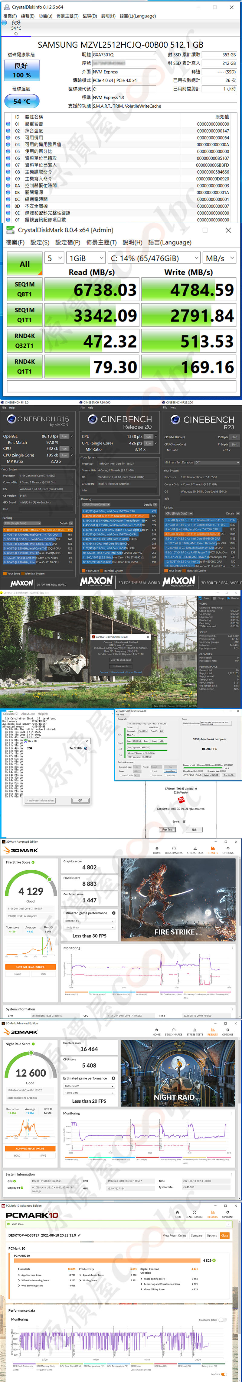242x1382 pixels.
Task: Click the Night Raid estimated game performance info icon
Action: [113, 1078]
